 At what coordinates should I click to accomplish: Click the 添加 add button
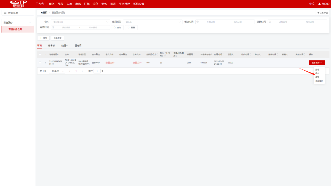pos(43,38)
